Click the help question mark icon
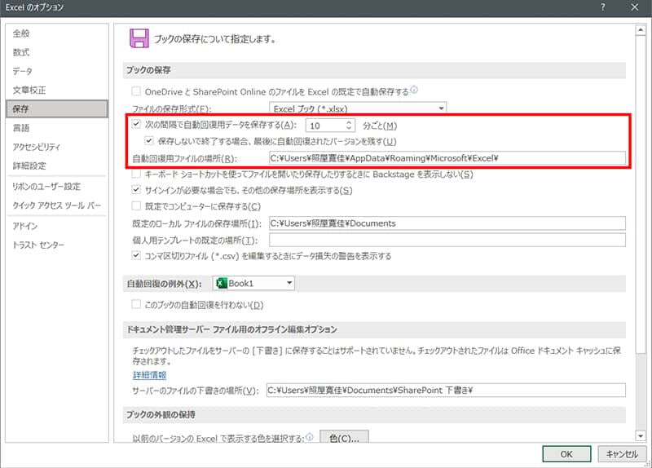Screen dimensions: 652x468 coord(603,7)
